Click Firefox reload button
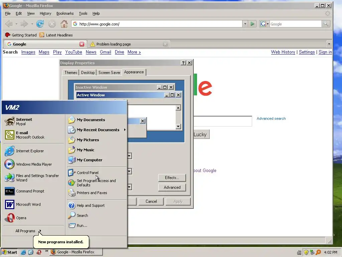 pyautogui.click(x=40, y=24)
